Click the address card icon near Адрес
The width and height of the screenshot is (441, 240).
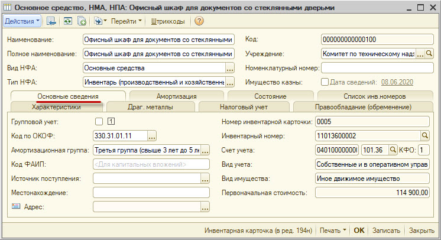pos(15,206)
